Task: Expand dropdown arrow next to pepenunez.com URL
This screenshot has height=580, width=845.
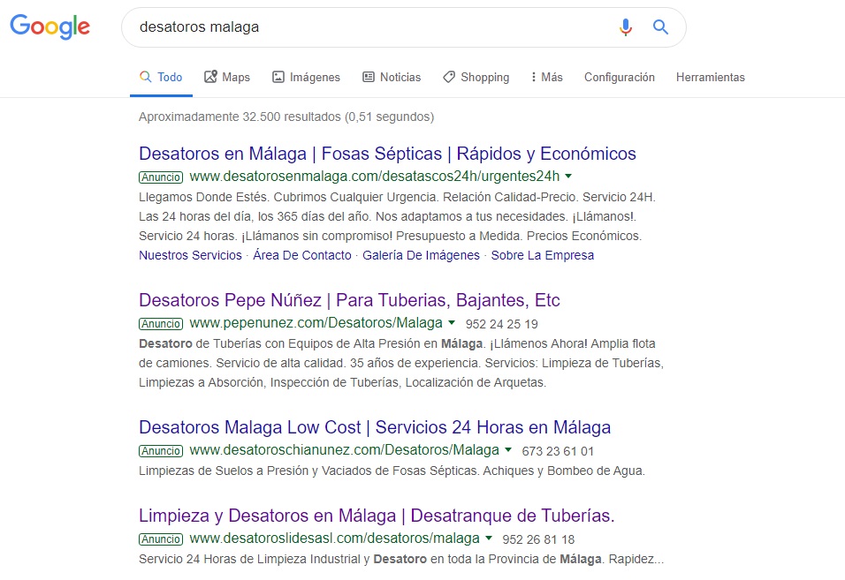Action: click(x=452, y=323)
